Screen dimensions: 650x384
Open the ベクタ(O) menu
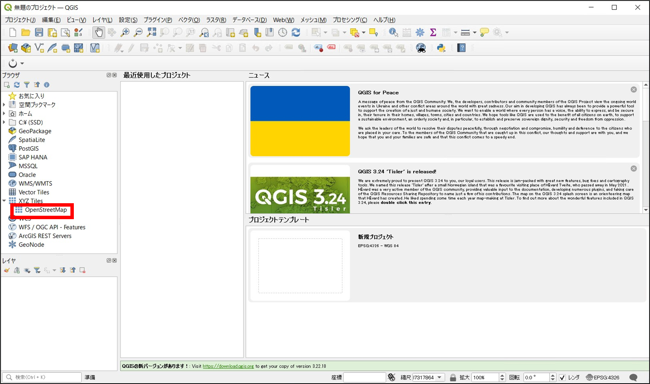pos(189,20)
